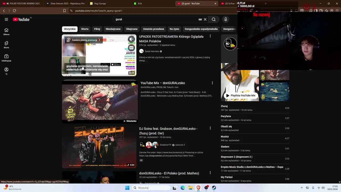Open the Ty section in the sidebar

(x=6, y=71)
